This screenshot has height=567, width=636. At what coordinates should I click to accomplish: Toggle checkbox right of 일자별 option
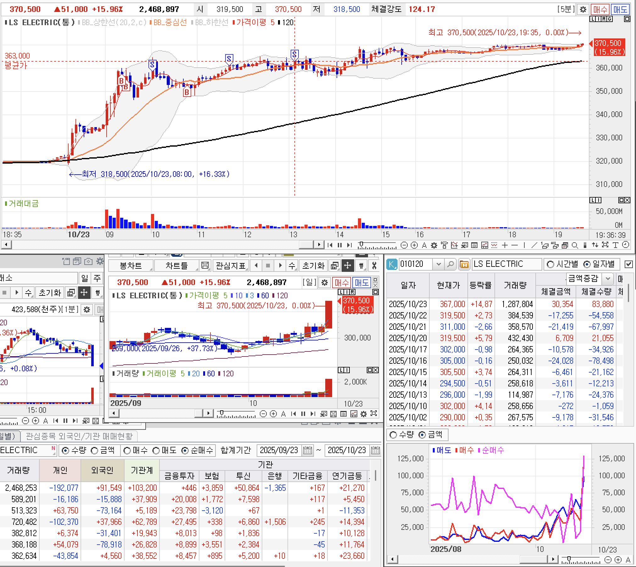click(628, 264)
